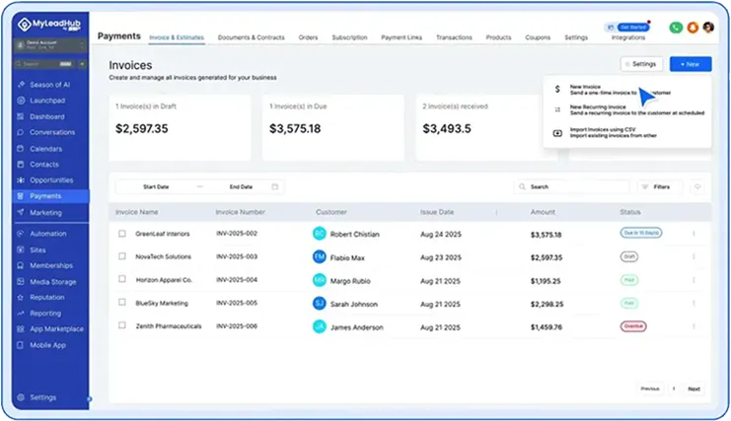Open Contacts in sidebar

[44, 165]
